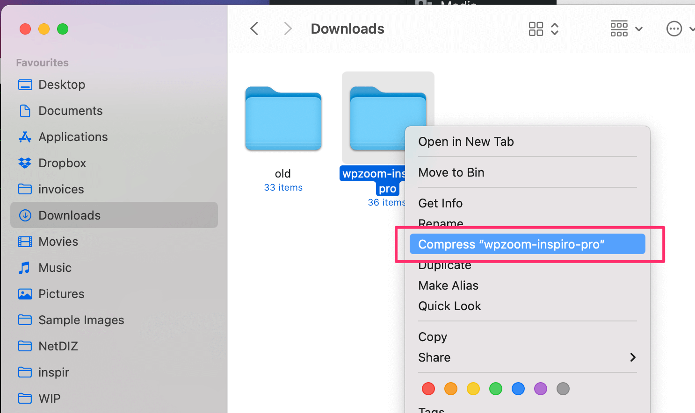Switch the icon view mode selector
This screenshot has height=413, width=695.
[x=543, y=29]
